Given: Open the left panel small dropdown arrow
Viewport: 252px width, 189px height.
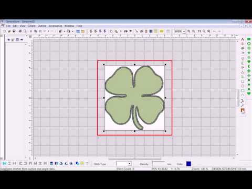Looking at the screenshot, I should [x=22, y=40].
